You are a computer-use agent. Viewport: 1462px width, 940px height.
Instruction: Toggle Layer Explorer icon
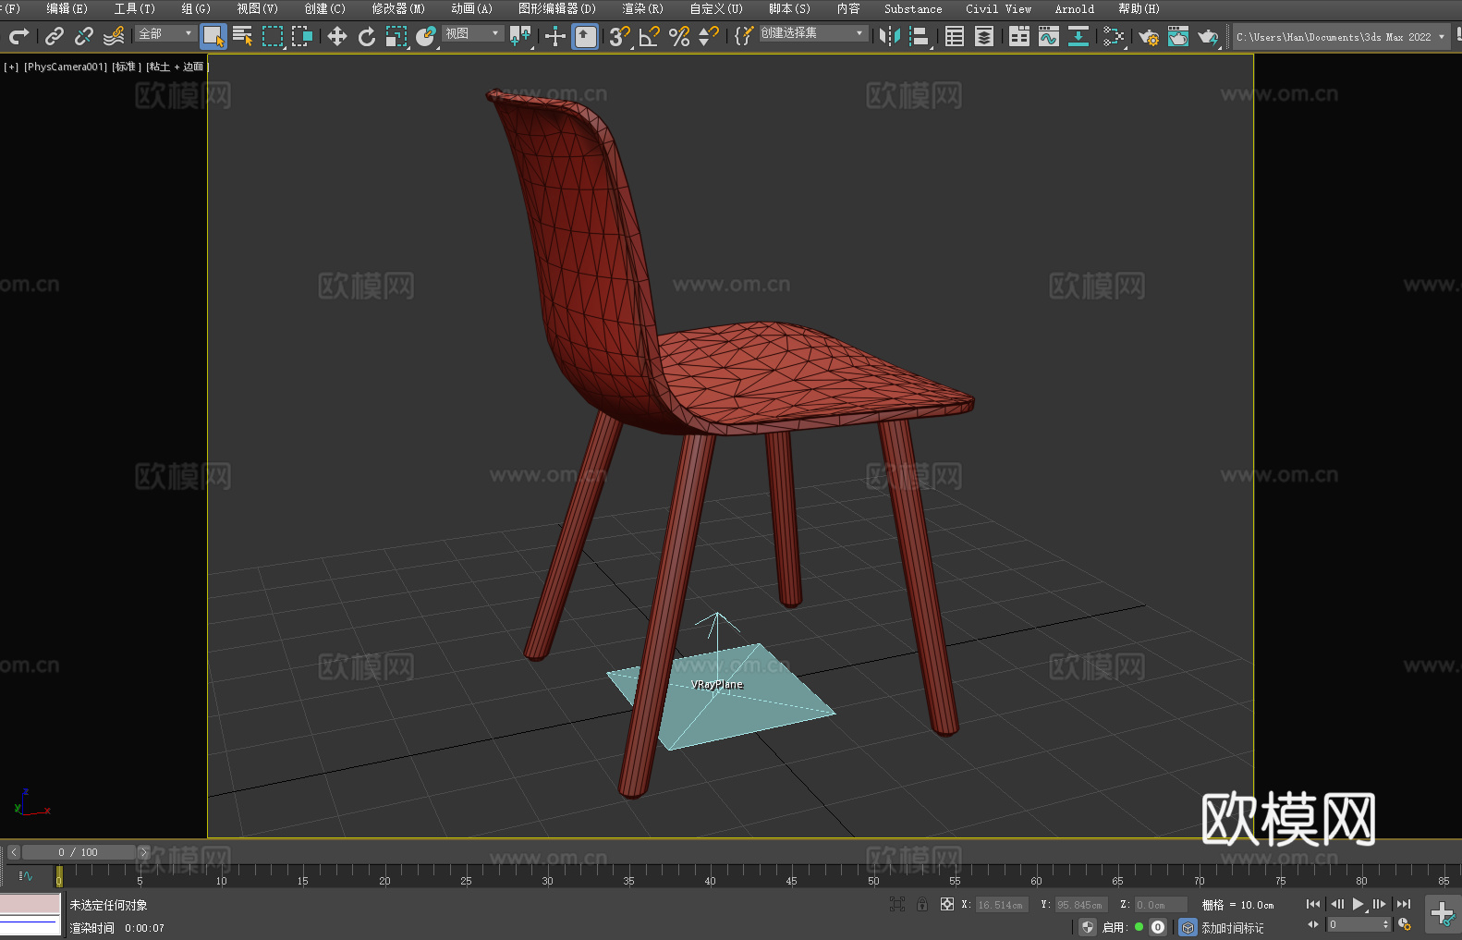pos(984,36)
